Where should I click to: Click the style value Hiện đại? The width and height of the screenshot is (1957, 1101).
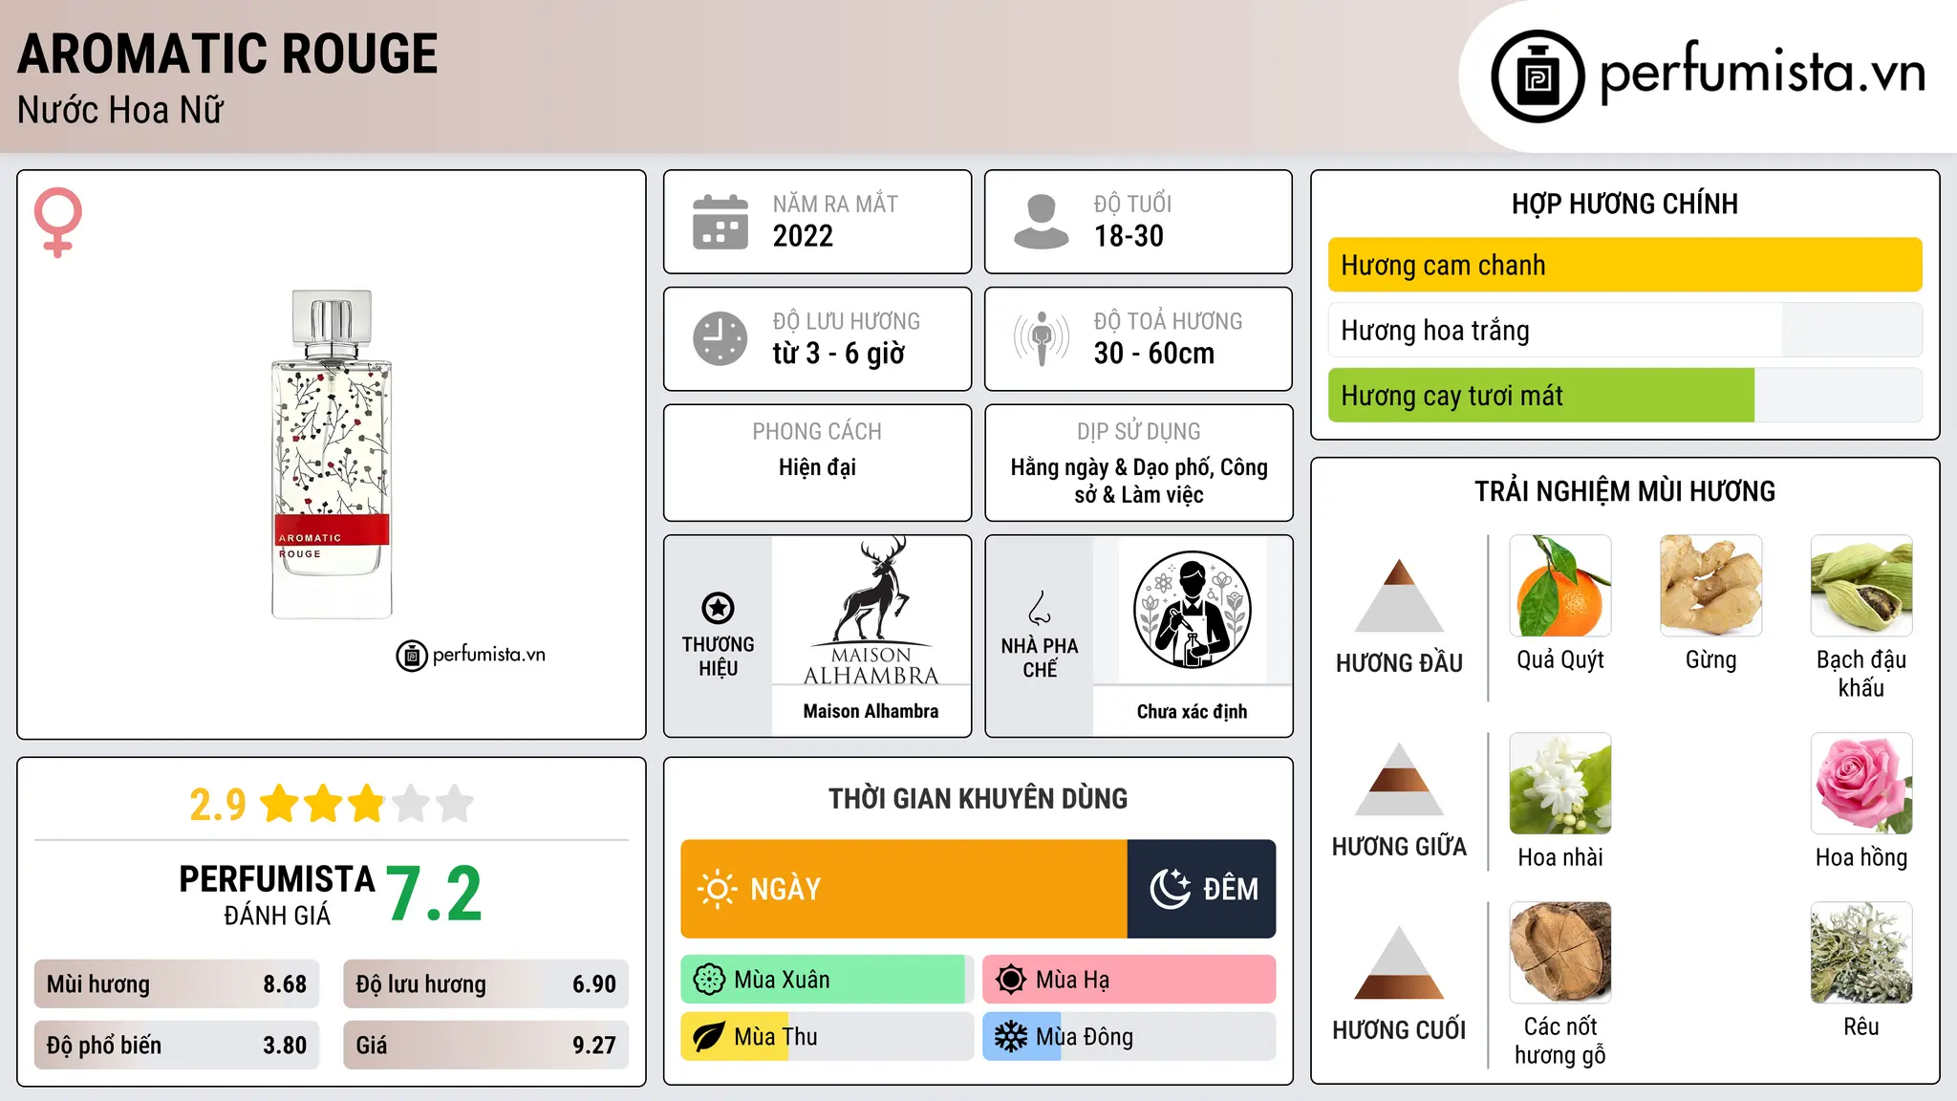coord(817,467)
